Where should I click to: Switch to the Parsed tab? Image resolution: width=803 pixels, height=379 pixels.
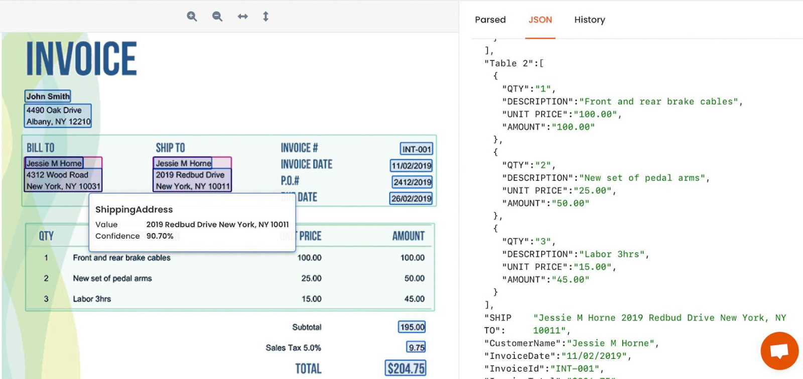[x=490, y=20]
